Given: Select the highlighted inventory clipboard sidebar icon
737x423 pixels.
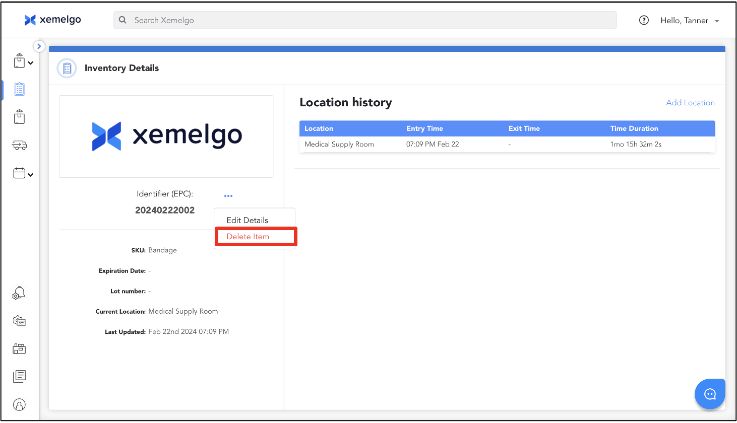Looking at the screenshot, I should click(20, 89).
